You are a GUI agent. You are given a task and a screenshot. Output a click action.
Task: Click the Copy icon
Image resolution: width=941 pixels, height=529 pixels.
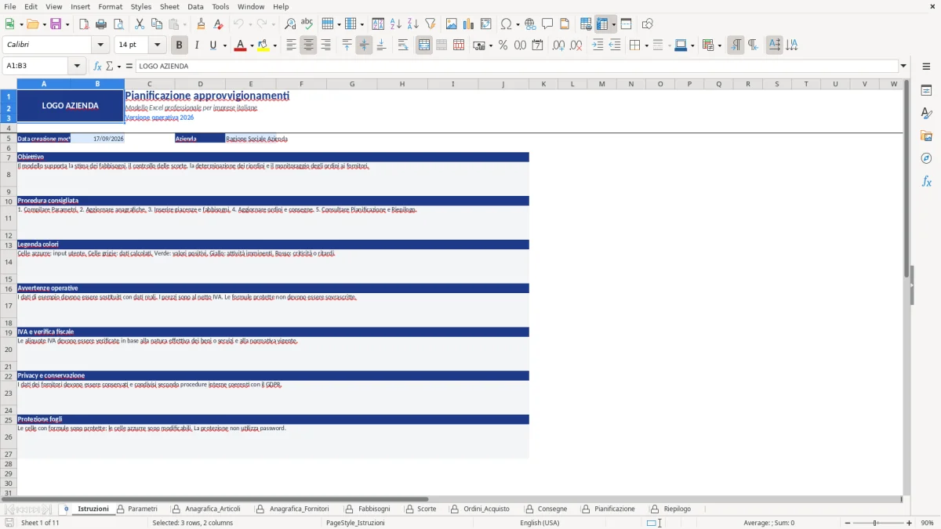pyautogui.click(x=157, y=24)
